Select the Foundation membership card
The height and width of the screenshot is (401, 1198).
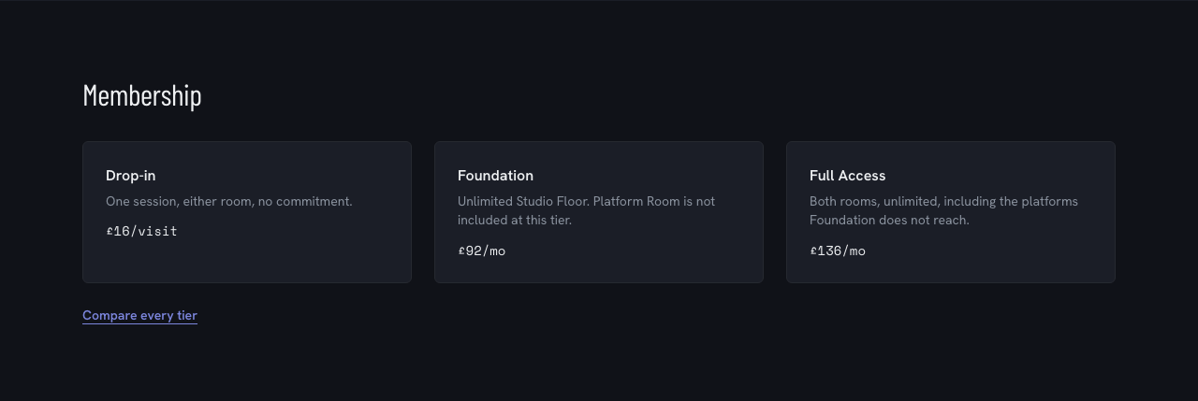click(599, 212)
